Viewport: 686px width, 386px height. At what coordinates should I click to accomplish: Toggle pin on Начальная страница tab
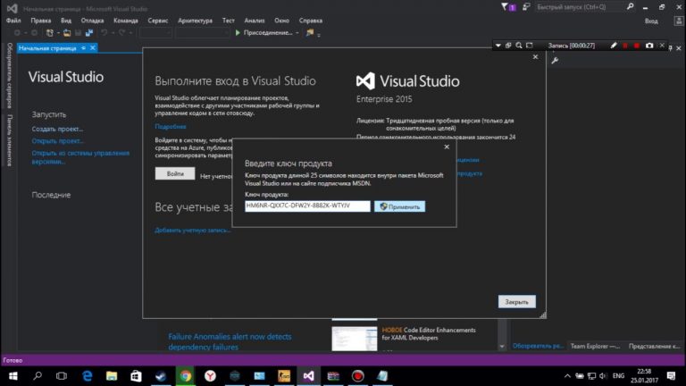pyautogui.click(x=83, y=48)
